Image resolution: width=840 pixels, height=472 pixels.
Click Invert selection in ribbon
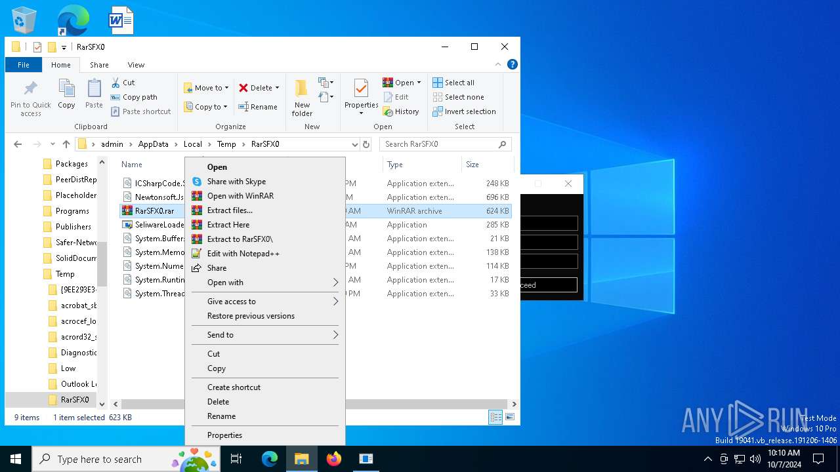click(x=464, y=111)
